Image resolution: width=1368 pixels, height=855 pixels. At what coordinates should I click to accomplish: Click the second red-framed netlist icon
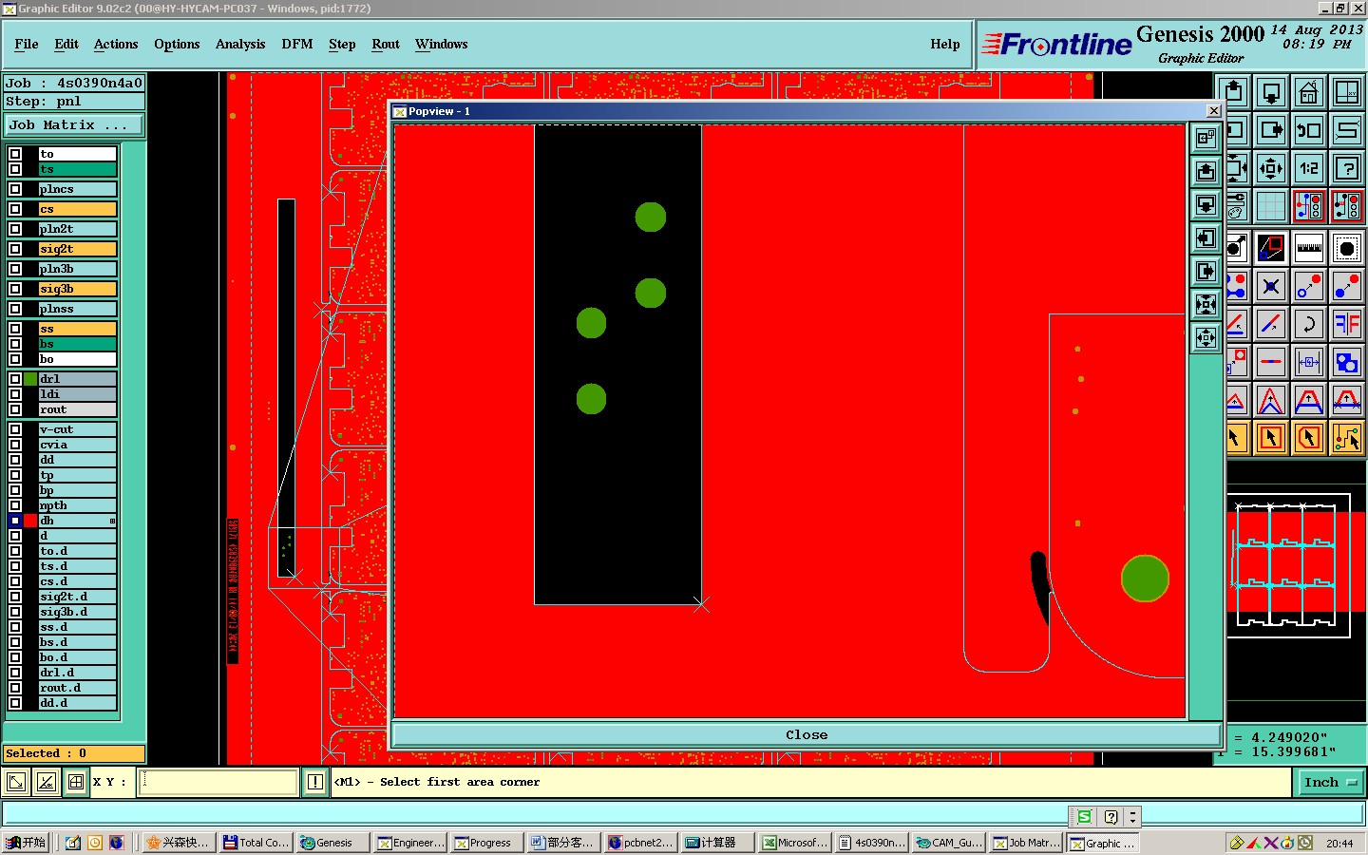(x=1347, y=206)
